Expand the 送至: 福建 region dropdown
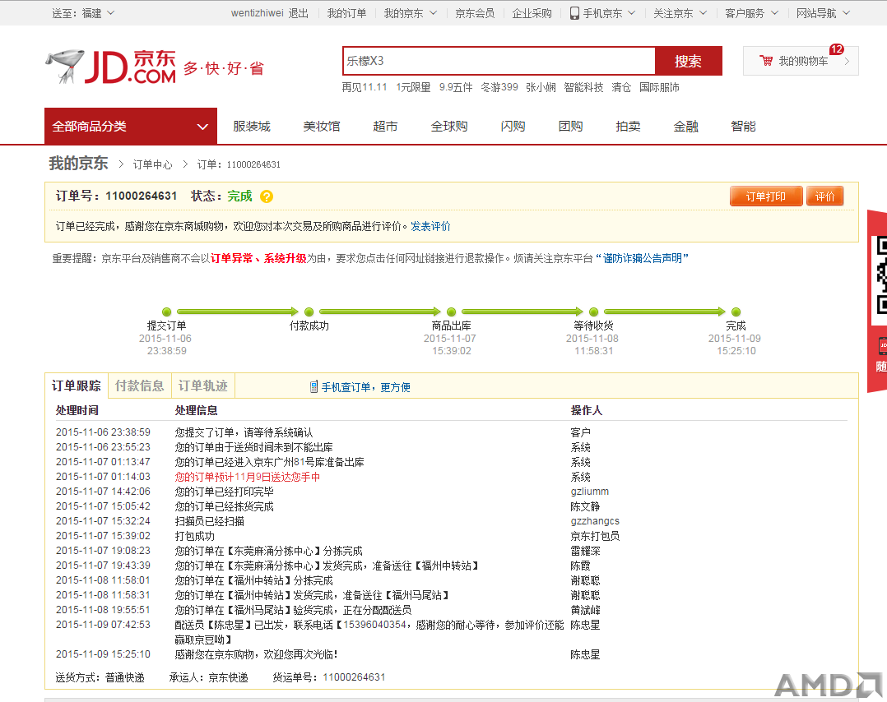This screenshot has height=702, width=887. click(82, 13)
